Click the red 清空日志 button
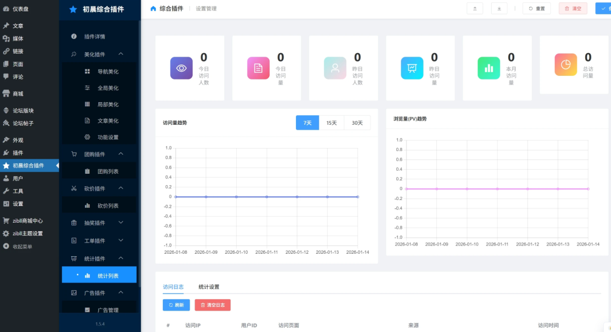611x332 pixels. pyautogui.click(x=212, y=305)
